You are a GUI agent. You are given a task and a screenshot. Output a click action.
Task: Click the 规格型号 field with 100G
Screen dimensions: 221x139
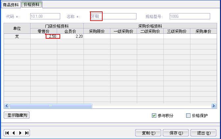pos(190,16)
